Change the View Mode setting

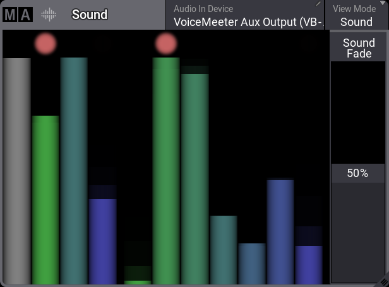click(x=356, y=15)
